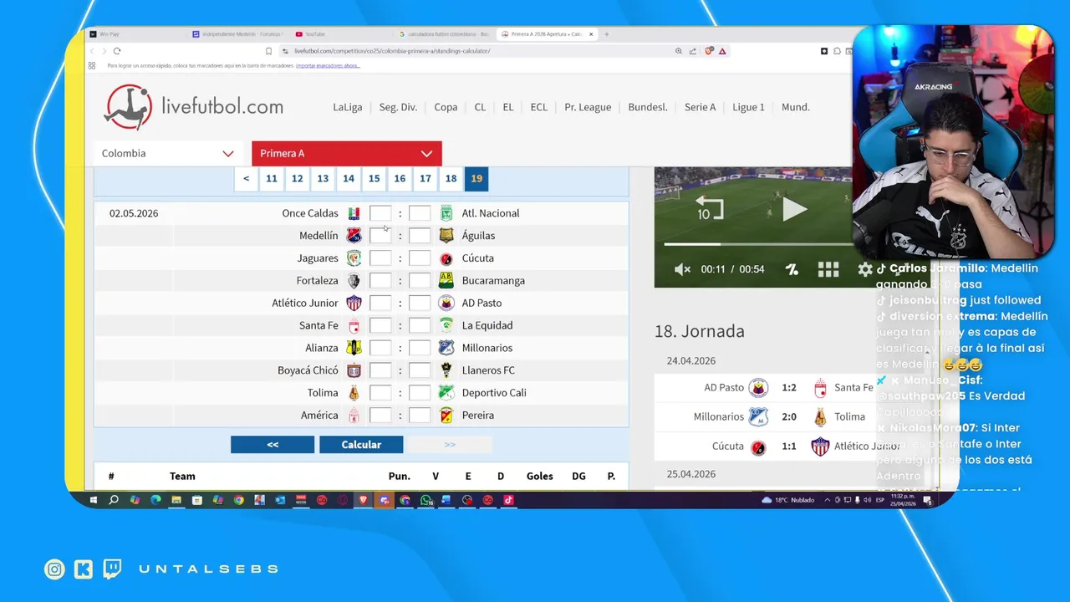Screen dimensions: 1070x602
Task: Expand the Colombia country dropdown
Action: click(x=168, y=153)
